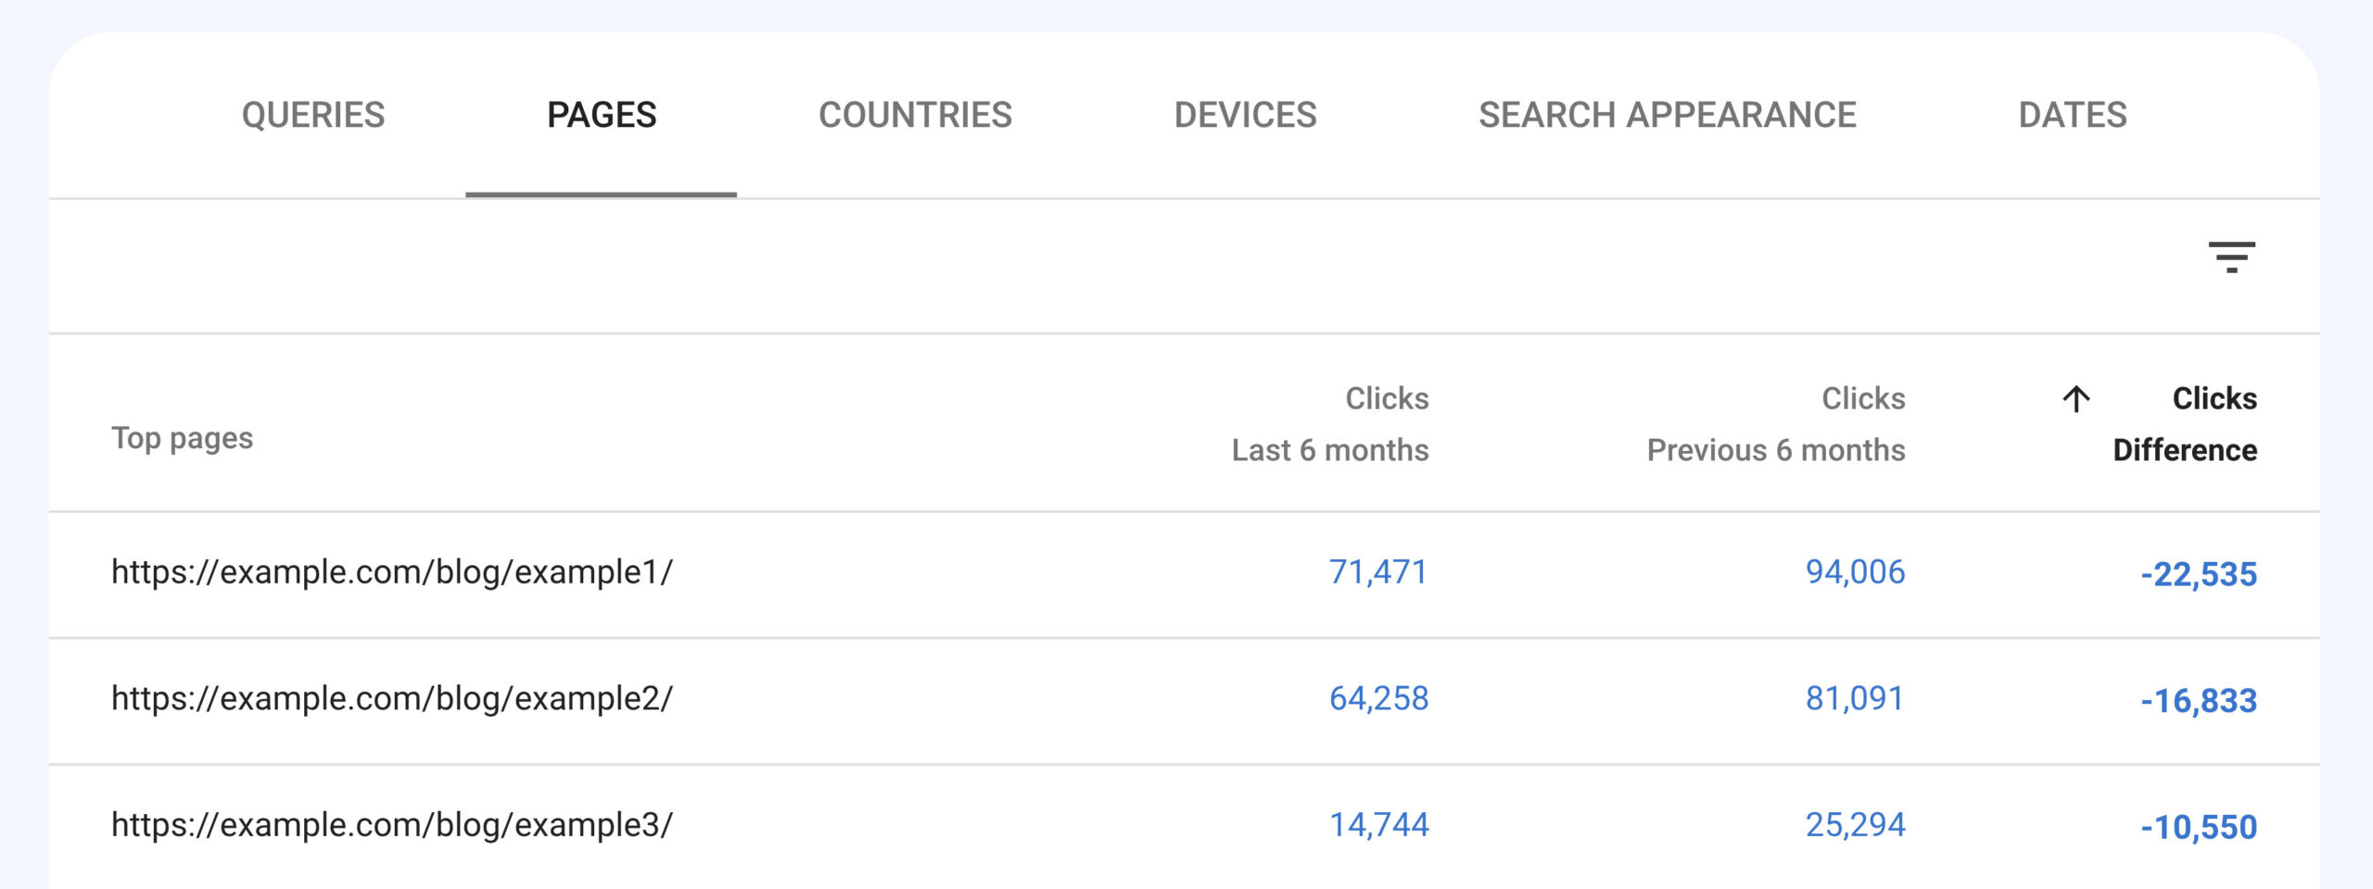Click the 81,091 previous clicks value
This screenshot has width=2373, height=889.
point(1855,698)
